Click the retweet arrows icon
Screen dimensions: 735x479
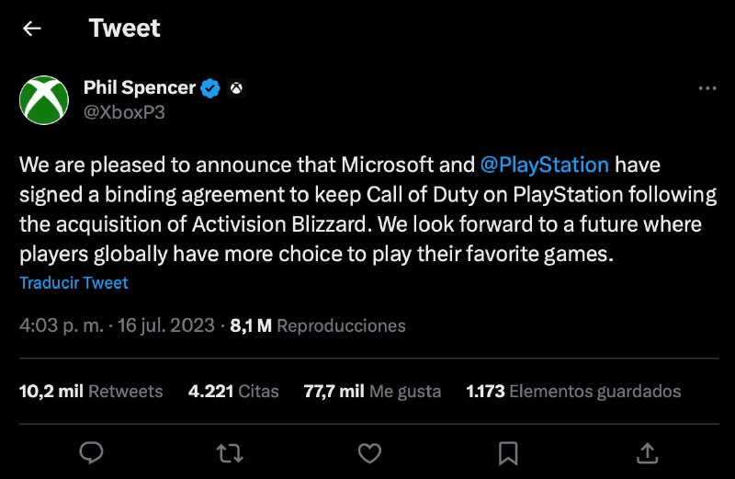(x=230, y=452)
